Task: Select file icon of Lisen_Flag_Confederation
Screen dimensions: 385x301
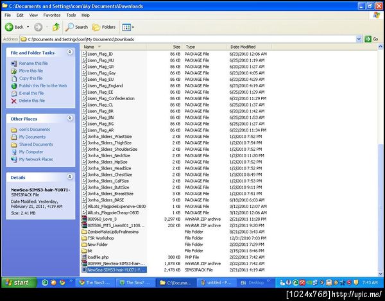Action: [84, 98]
